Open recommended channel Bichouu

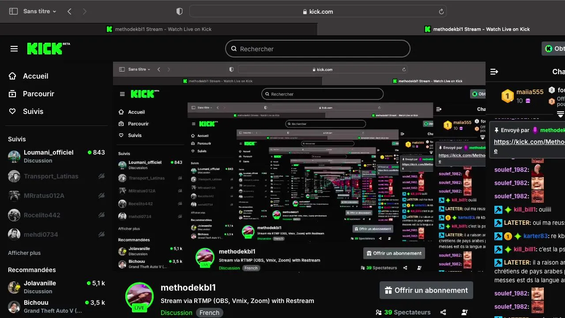coord(56,306)
